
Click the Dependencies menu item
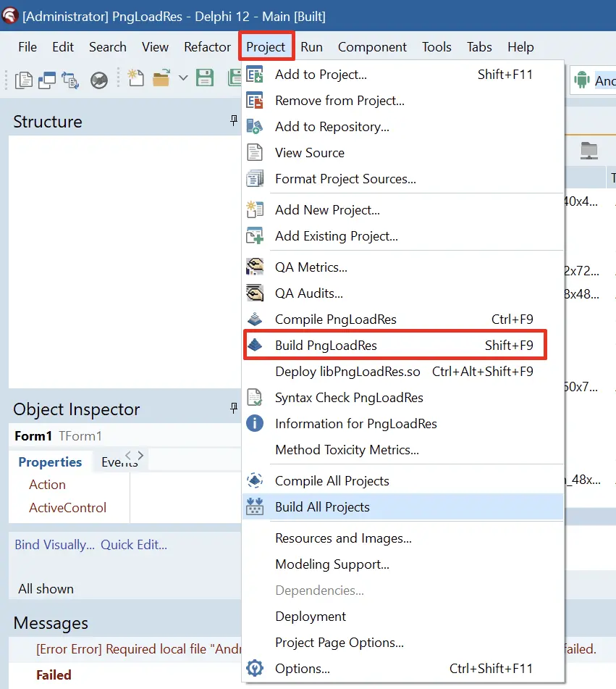point(402,590)
